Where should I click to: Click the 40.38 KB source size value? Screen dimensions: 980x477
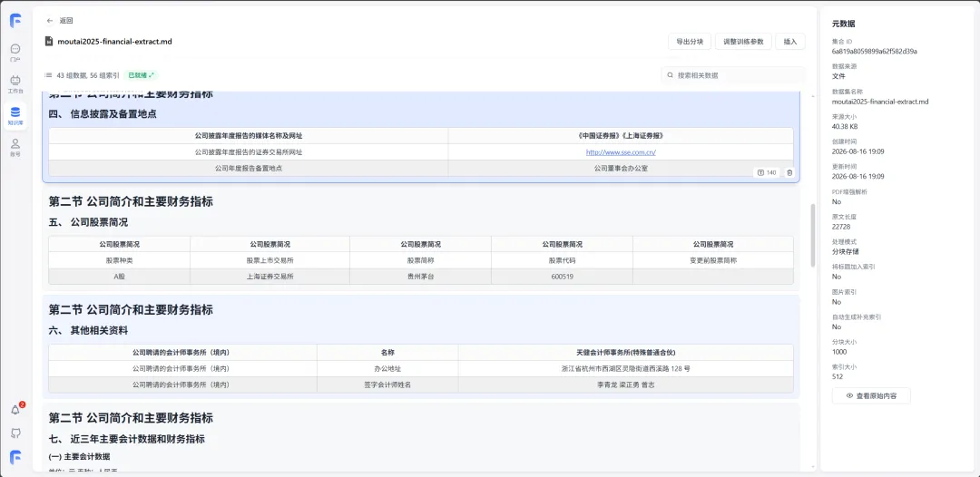[x=845, y=126]
